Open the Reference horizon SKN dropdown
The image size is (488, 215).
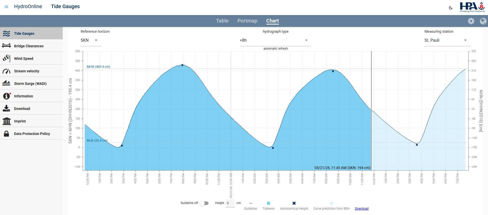pyautogui.click(x=91, y=40)
